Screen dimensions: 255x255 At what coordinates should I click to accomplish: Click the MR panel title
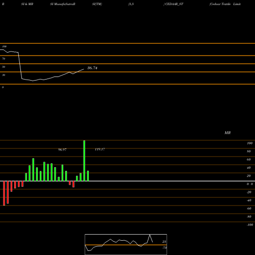tap(227, 133)
